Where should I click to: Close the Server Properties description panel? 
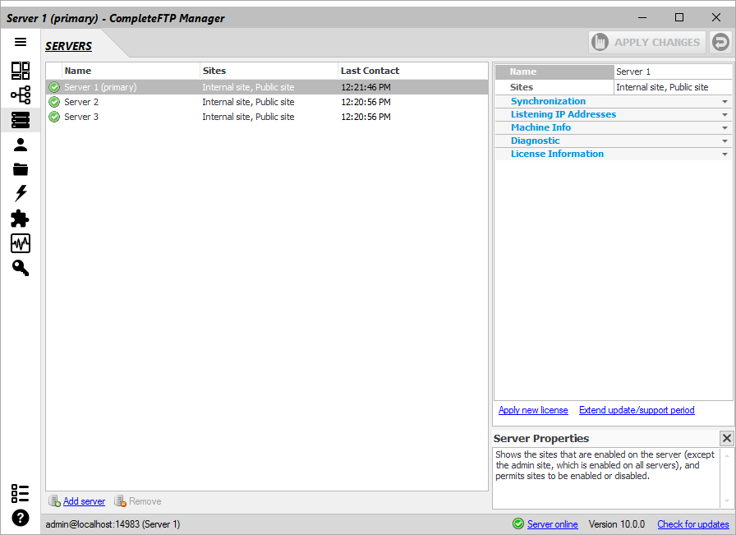point(727,438)
